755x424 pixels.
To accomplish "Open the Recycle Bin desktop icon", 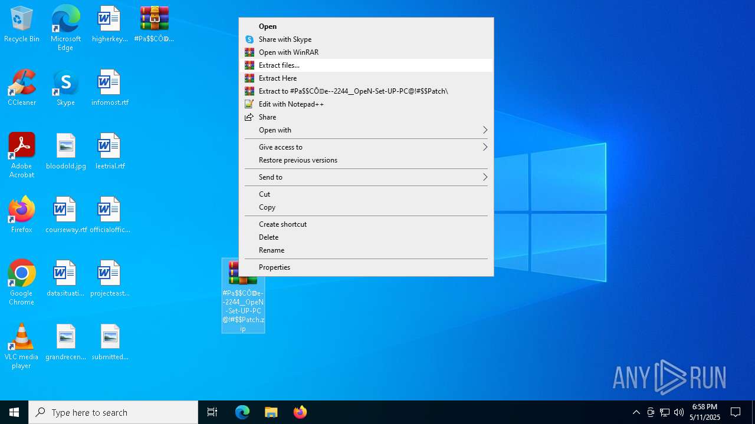I will tap(22, 25).
